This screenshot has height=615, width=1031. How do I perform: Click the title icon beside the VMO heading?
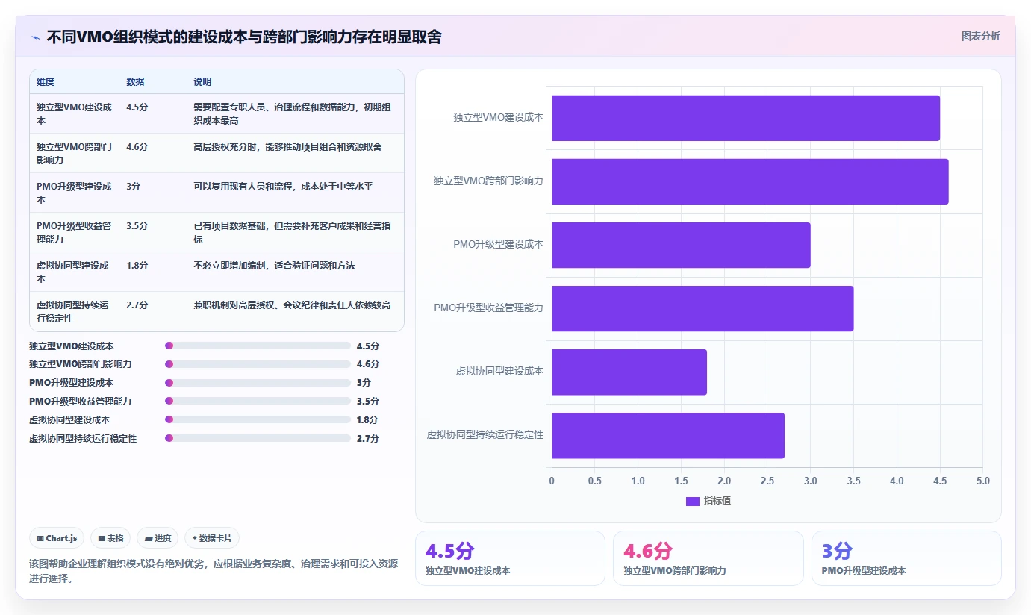click(x=36, y=37)
